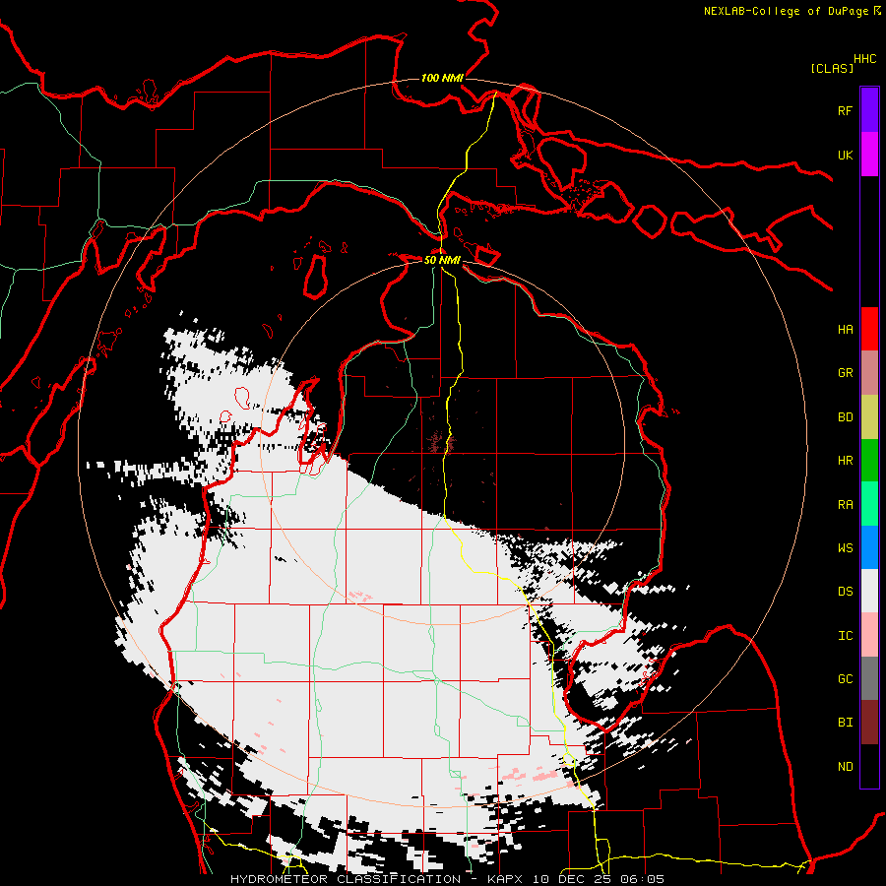Screen dimensions: 886x886
Task: Click the UK magenta legend swatch
Action: (869, 155)
